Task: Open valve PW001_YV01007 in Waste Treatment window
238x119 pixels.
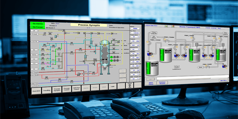Action: [x=149, y=43]
